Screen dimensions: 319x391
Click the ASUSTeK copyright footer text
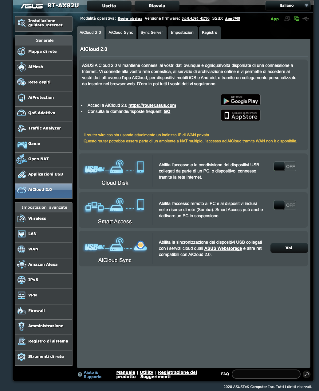268,387
